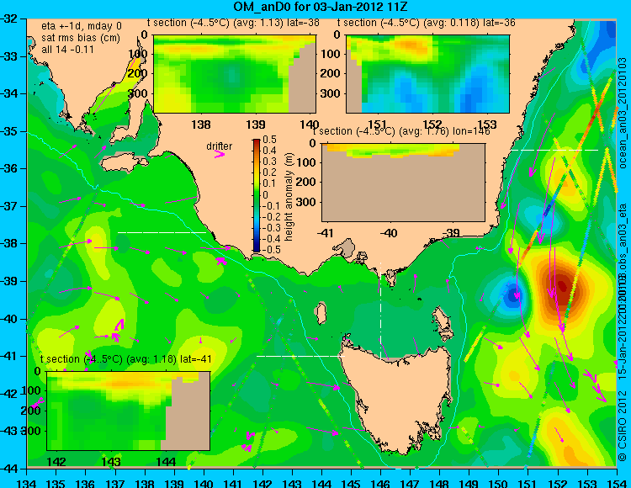Click the '-35' latitude label on left axis
The width and height of the screenshot is (631, 488).
[x=9, y=131]
